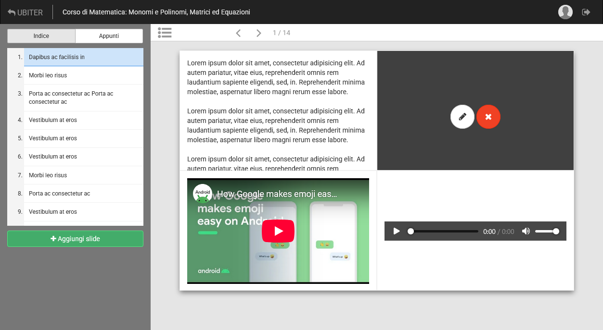Play the YouTube video
Viewport: 603px width, 330px height.
click(278, 231)
